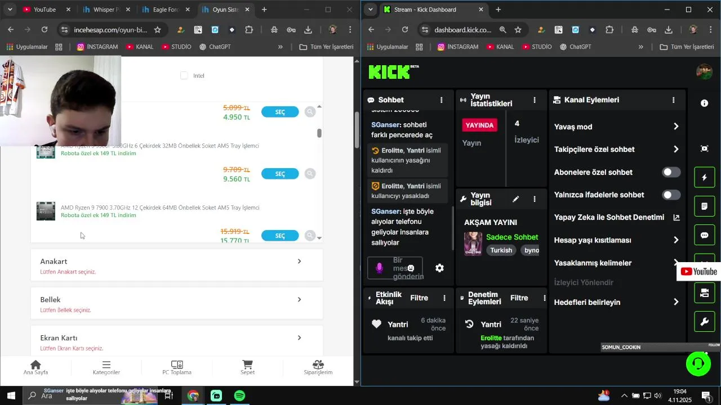
Task: Click SEÇ for the 4.950 TL processor
Action: pos(280,112)
